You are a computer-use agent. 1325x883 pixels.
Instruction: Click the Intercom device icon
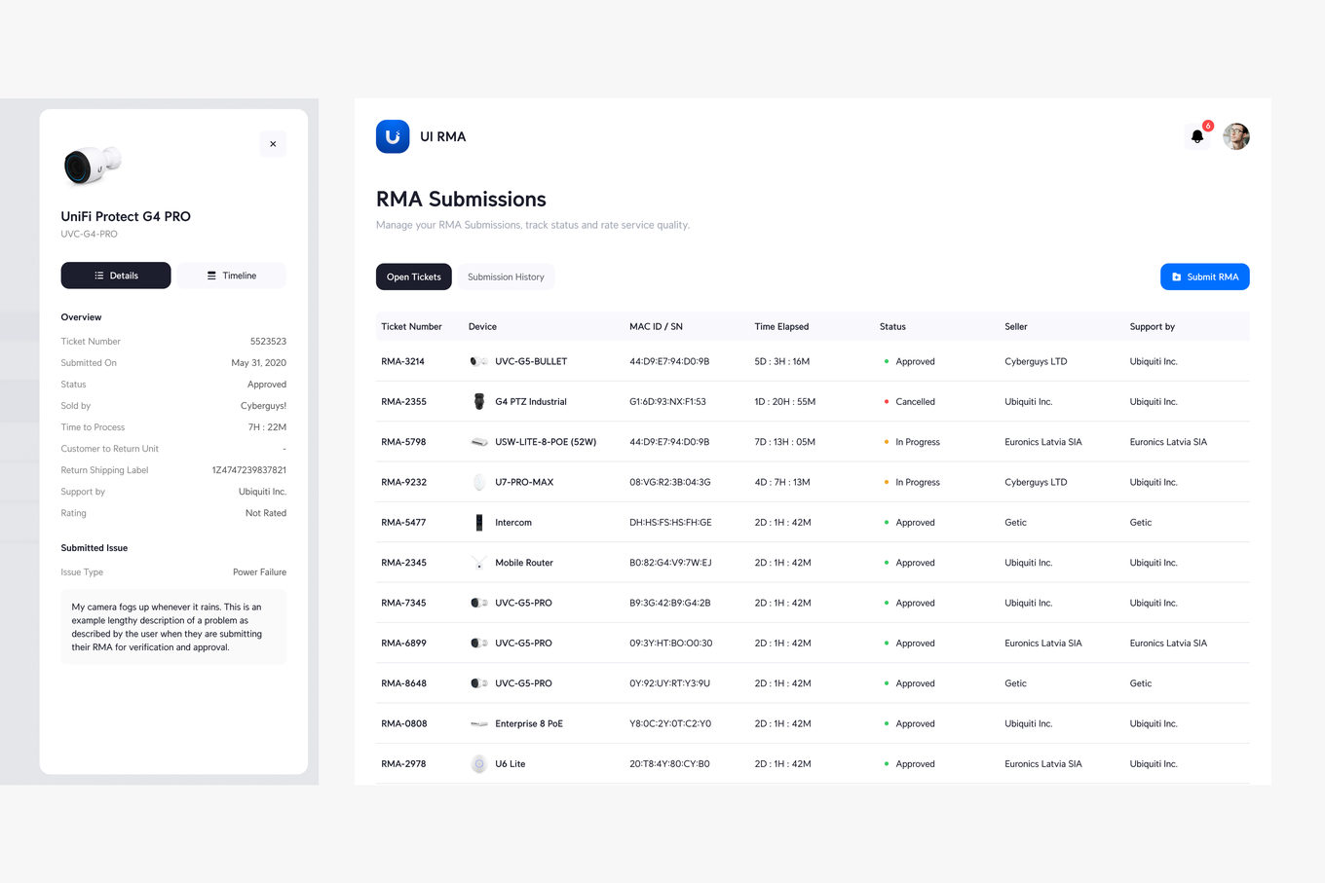(478, 523)
